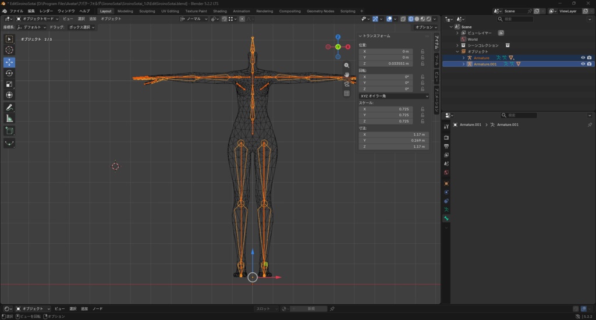Open the transform orientation ノーマル dropdown

tap(194, 19)
